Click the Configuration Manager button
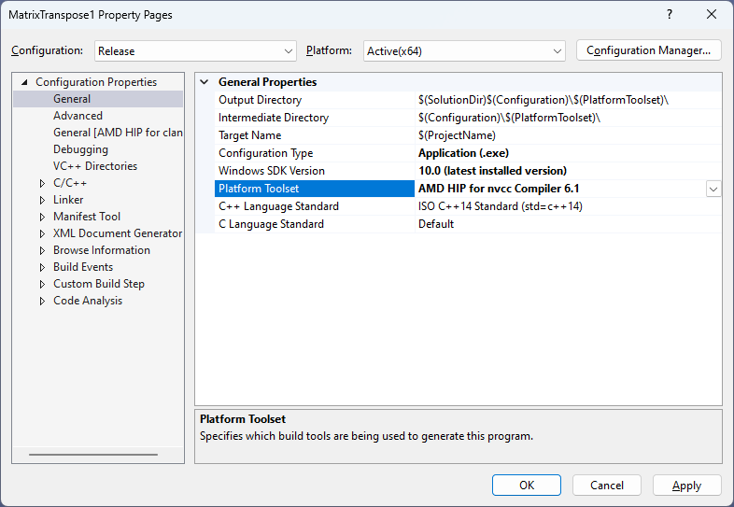 coord(649,50)
